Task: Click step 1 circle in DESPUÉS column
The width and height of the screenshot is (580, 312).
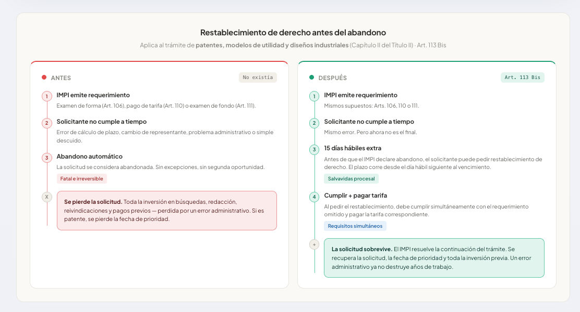Action: pos(314,96)
